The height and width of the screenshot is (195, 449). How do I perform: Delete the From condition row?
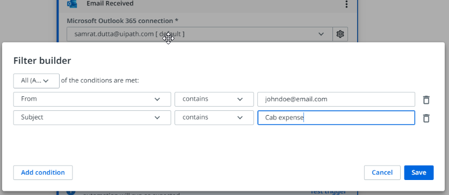click(426, 100)
